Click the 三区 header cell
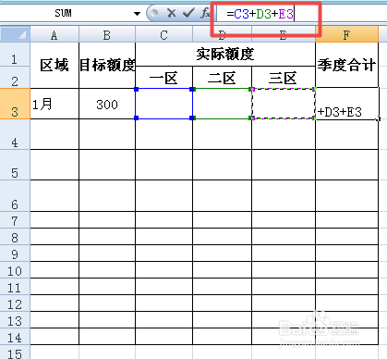This screenshot has height=359, width=387. (x=284, y=77)
